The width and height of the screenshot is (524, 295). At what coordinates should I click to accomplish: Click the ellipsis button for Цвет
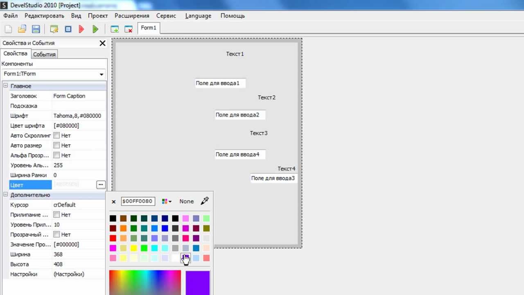click(101, 185)
